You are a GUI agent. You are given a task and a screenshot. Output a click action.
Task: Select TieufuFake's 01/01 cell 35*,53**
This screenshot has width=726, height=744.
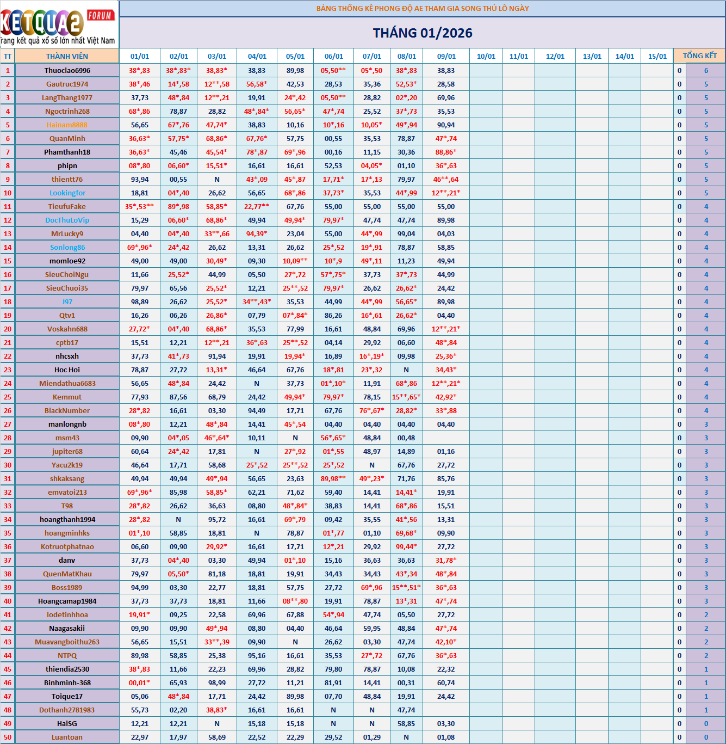[x=140, y=206]
